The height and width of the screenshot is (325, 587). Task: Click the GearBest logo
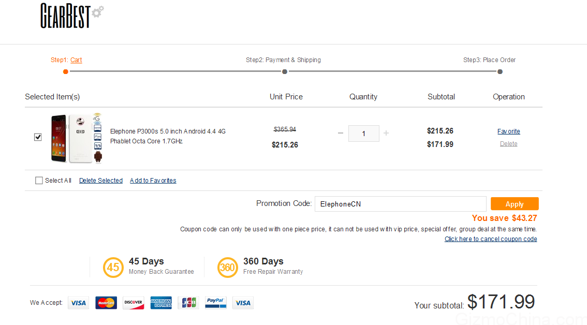(x=71, y=16)
